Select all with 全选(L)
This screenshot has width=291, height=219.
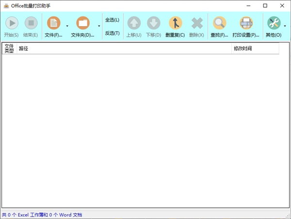pyautogui.click(x=112, y=20)
